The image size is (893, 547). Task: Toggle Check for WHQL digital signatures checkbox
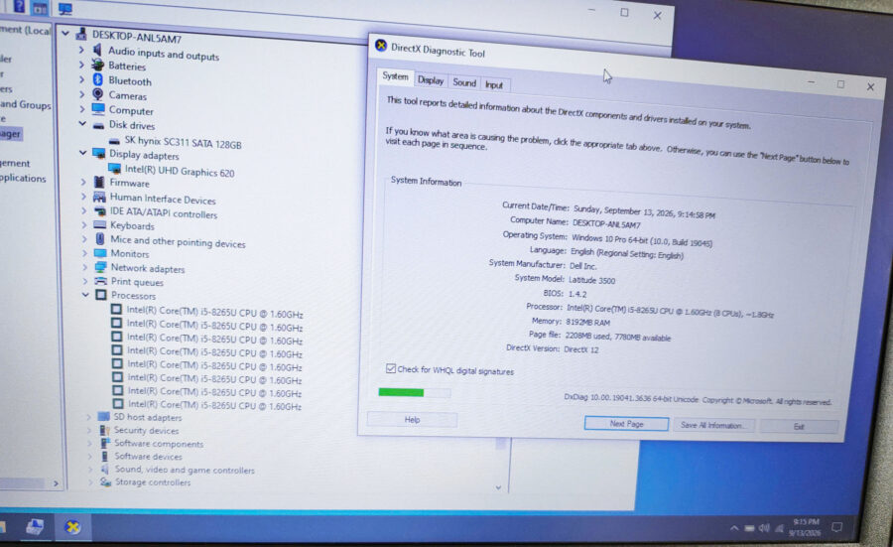391,368
